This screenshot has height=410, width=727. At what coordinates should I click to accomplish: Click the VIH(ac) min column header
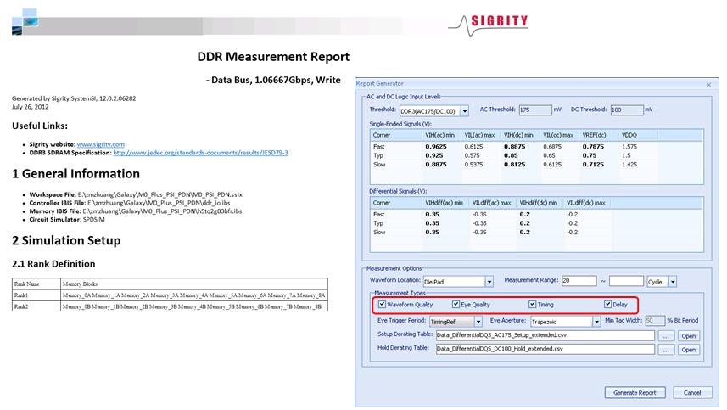point(441,135)
